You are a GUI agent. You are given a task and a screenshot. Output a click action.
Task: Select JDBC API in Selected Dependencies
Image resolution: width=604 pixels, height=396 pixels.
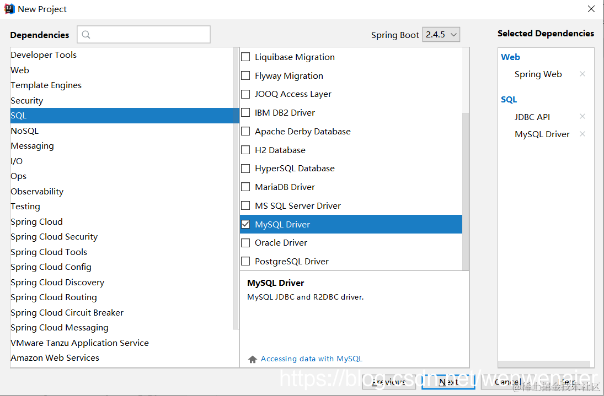532,117
